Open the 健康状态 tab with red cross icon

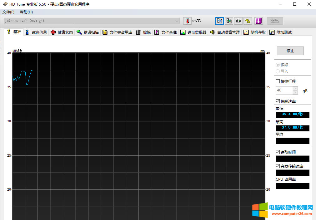pos(62,32)
